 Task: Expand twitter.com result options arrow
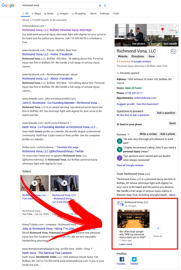(x=55, y=147)
